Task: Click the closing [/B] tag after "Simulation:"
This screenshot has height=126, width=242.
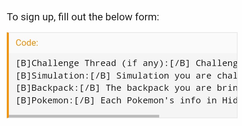Action: pos(100,76)
